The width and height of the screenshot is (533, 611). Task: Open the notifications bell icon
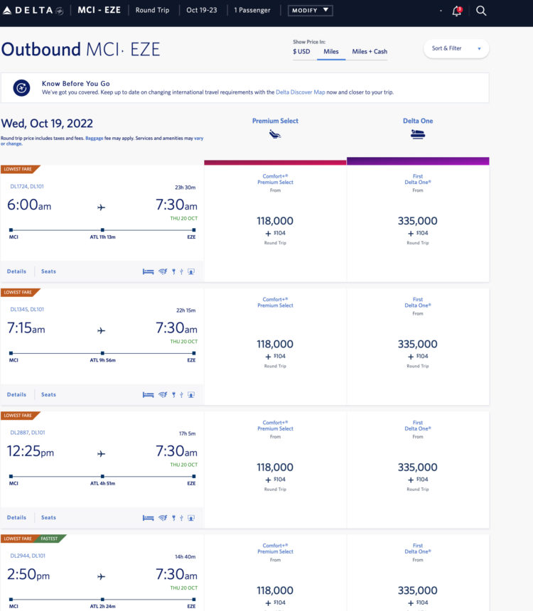(456, 11)
